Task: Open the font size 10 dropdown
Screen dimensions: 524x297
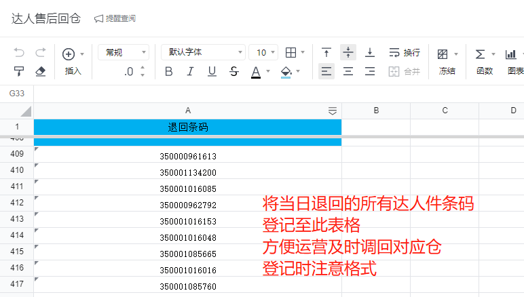Action: click(x=263, y=52)
